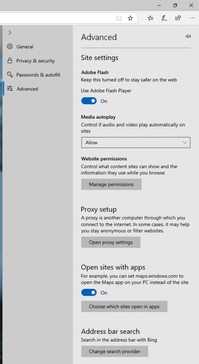Open the Favorites hub icon

(151, 18)
